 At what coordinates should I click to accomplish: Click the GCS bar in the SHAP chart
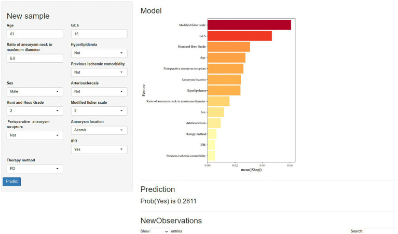tap(240, 36)
